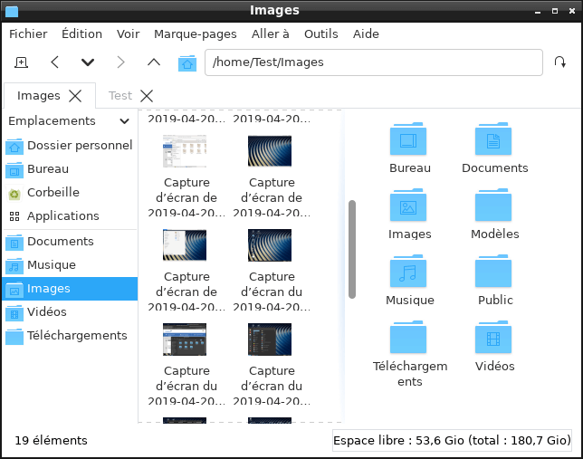Switch to the Test tab
Viewport: 583px width, 459px height.
(120, 96)
